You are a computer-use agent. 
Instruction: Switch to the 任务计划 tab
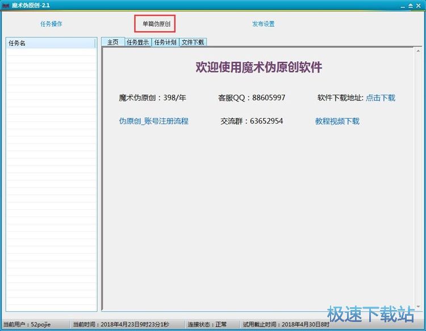pos(165,42)
